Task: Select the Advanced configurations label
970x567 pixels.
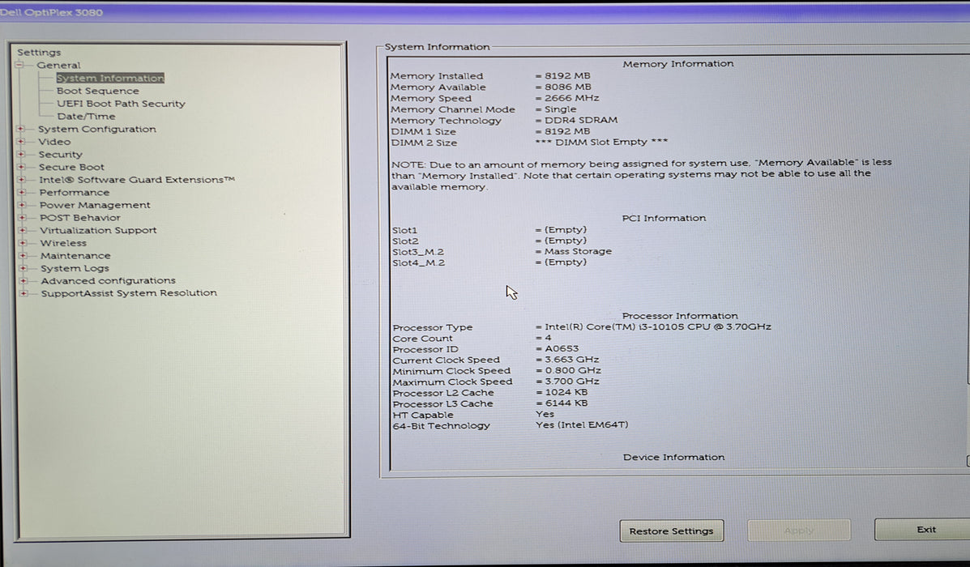Action: coord(109,281)
